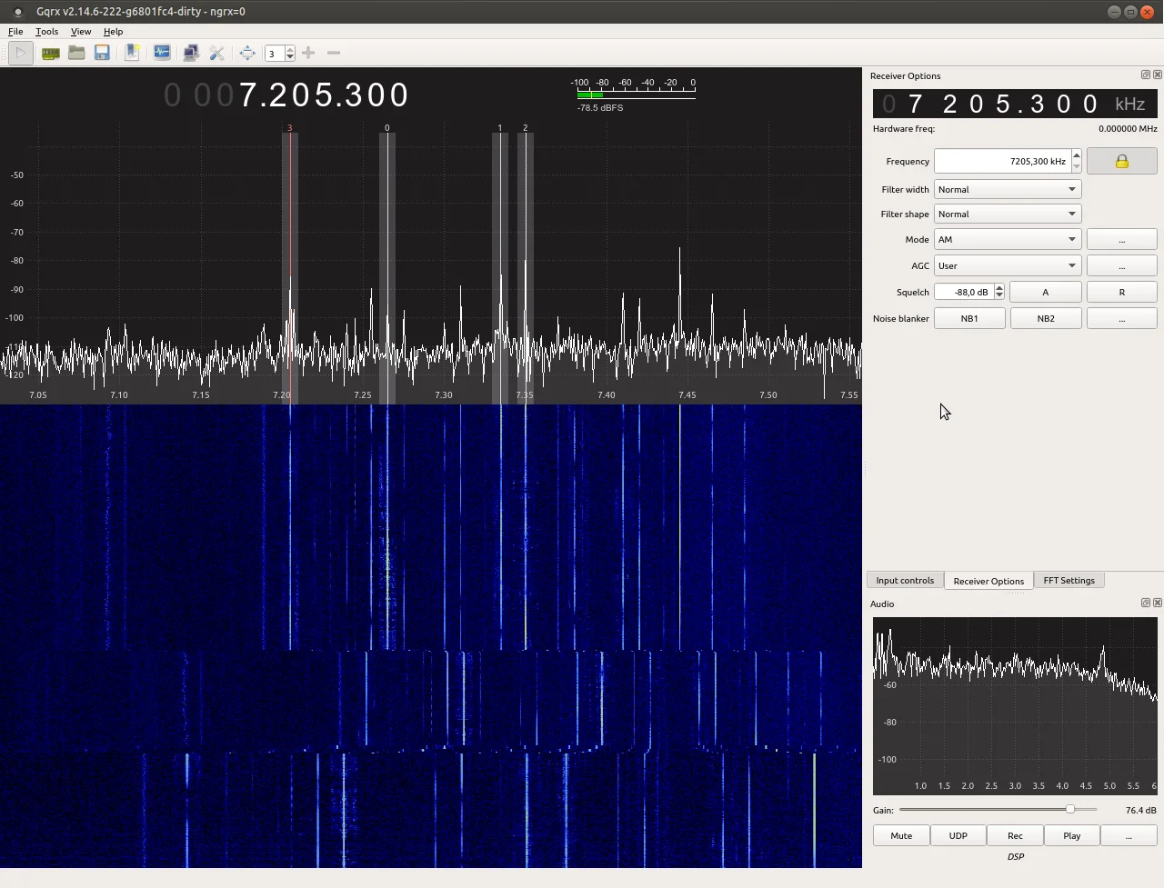Viewport: 1164px width, 888px height.
Task: Click the audio Gain slider handle
Action: click(x=1070, y=810)
